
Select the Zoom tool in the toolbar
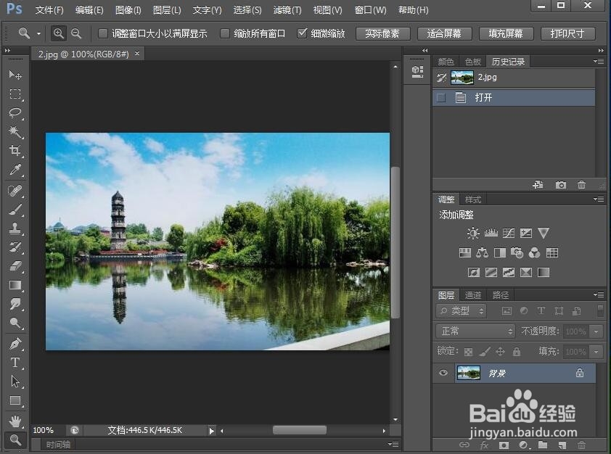[16, 439]
